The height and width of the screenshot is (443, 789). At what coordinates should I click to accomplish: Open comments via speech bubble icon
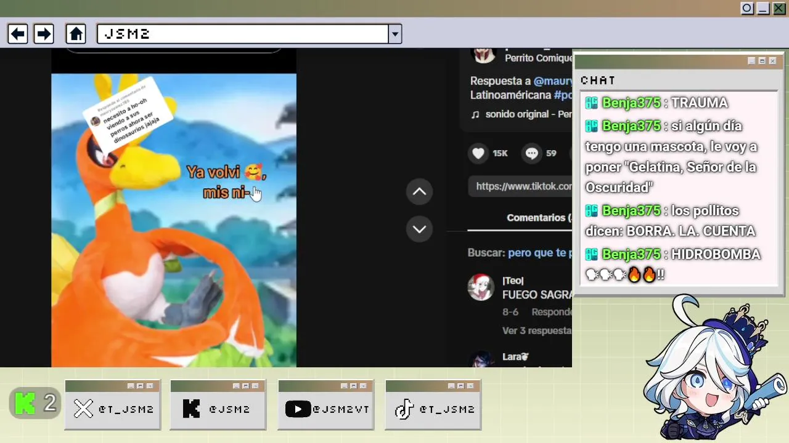pos(532,153)
